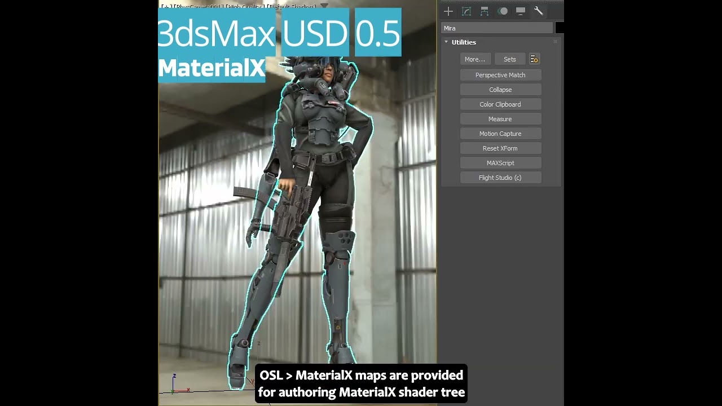722x406 pixels.
Task: Click the object name field showing Mira
Action: 497,28
